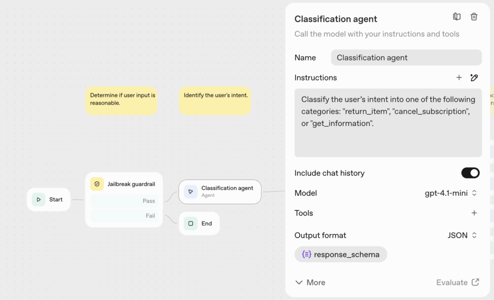Open the documentation book icon
Screen dimensions: 494x300
(x=457, y=17)
